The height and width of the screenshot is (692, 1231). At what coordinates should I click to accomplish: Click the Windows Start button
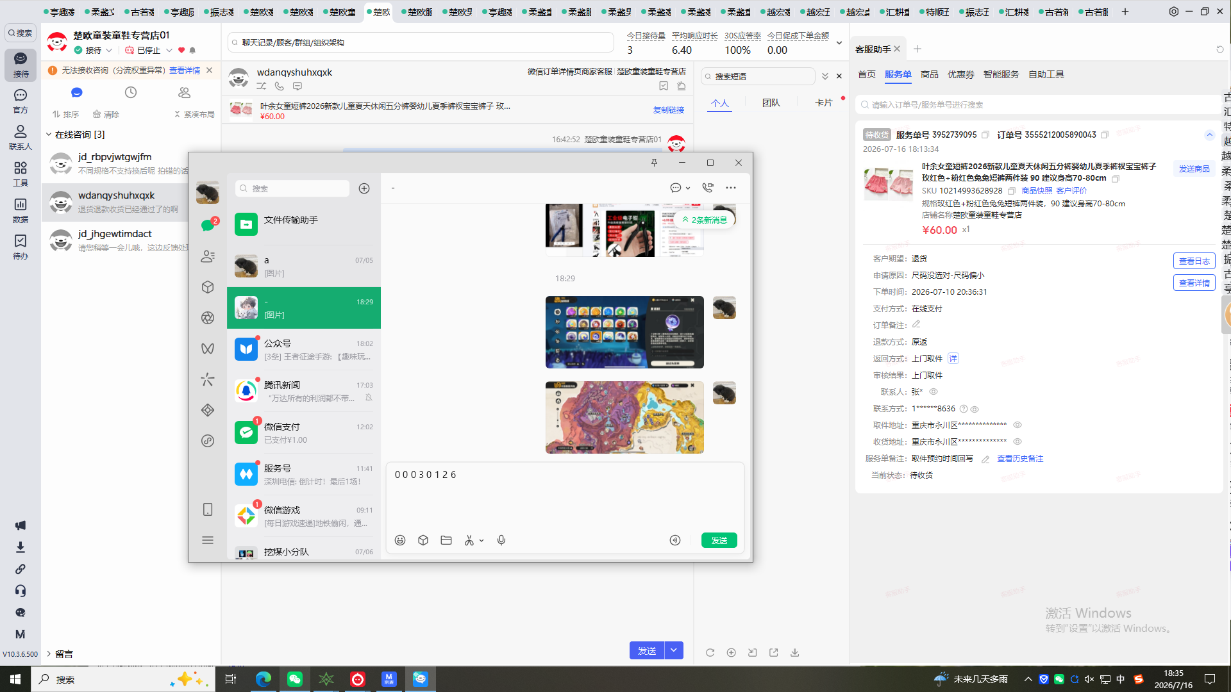[15, 679]
